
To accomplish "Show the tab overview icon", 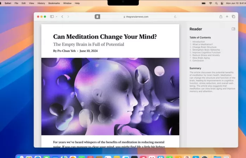I will [233, 17].
